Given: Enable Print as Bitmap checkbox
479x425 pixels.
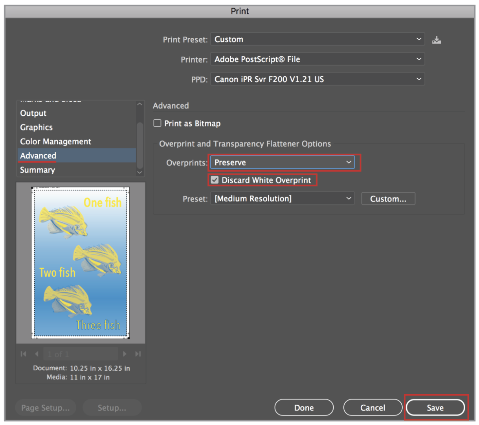Looking at the screenshot, I should [x=158, y=124].
